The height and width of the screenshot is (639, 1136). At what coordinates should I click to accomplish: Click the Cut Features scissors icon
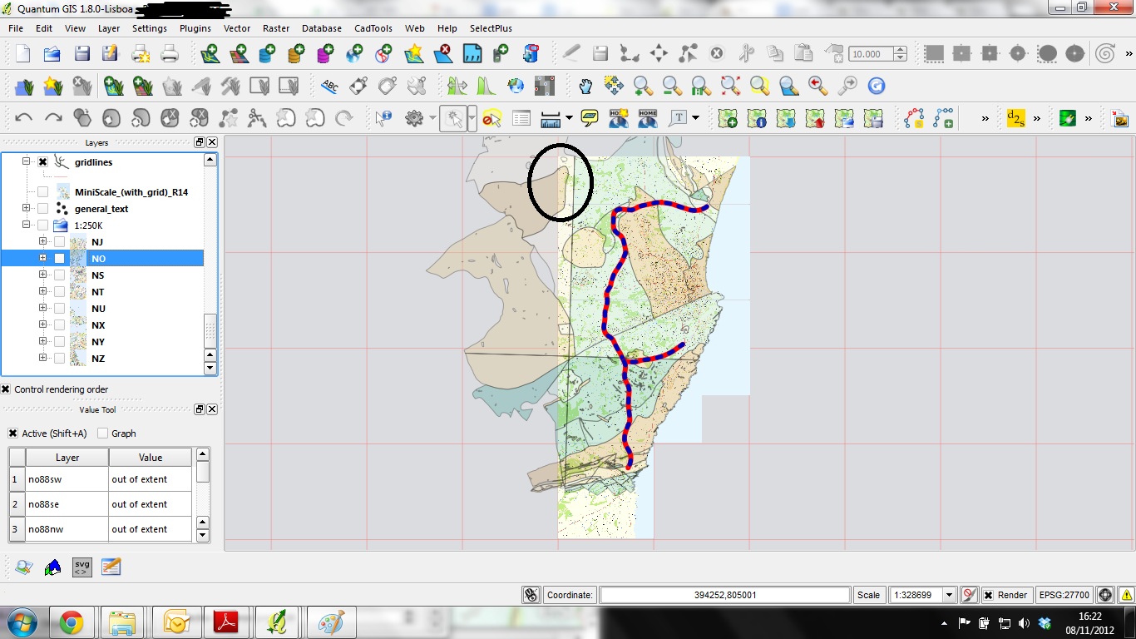click(746, 54)
